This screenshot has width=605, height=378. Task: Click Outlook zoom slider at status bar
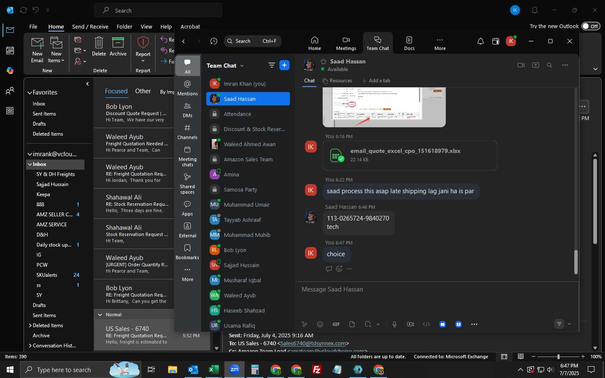pyautogui.click(x=558, y=357)
